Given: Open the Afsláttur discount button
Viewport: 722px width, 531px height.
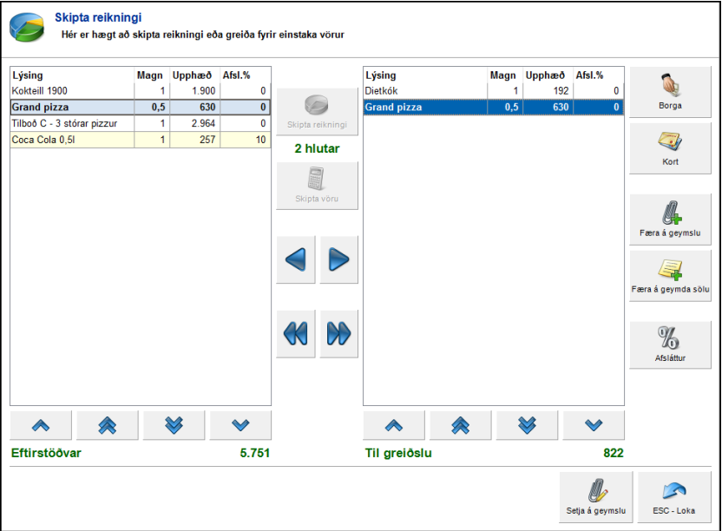Looking at the screenshot, I should click(x=670, y=346).
